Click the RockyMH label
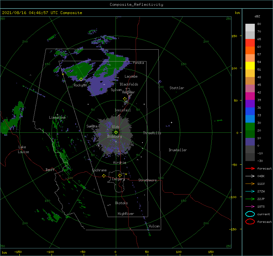This screenshot has width=273, height=256. coord(80,85)
